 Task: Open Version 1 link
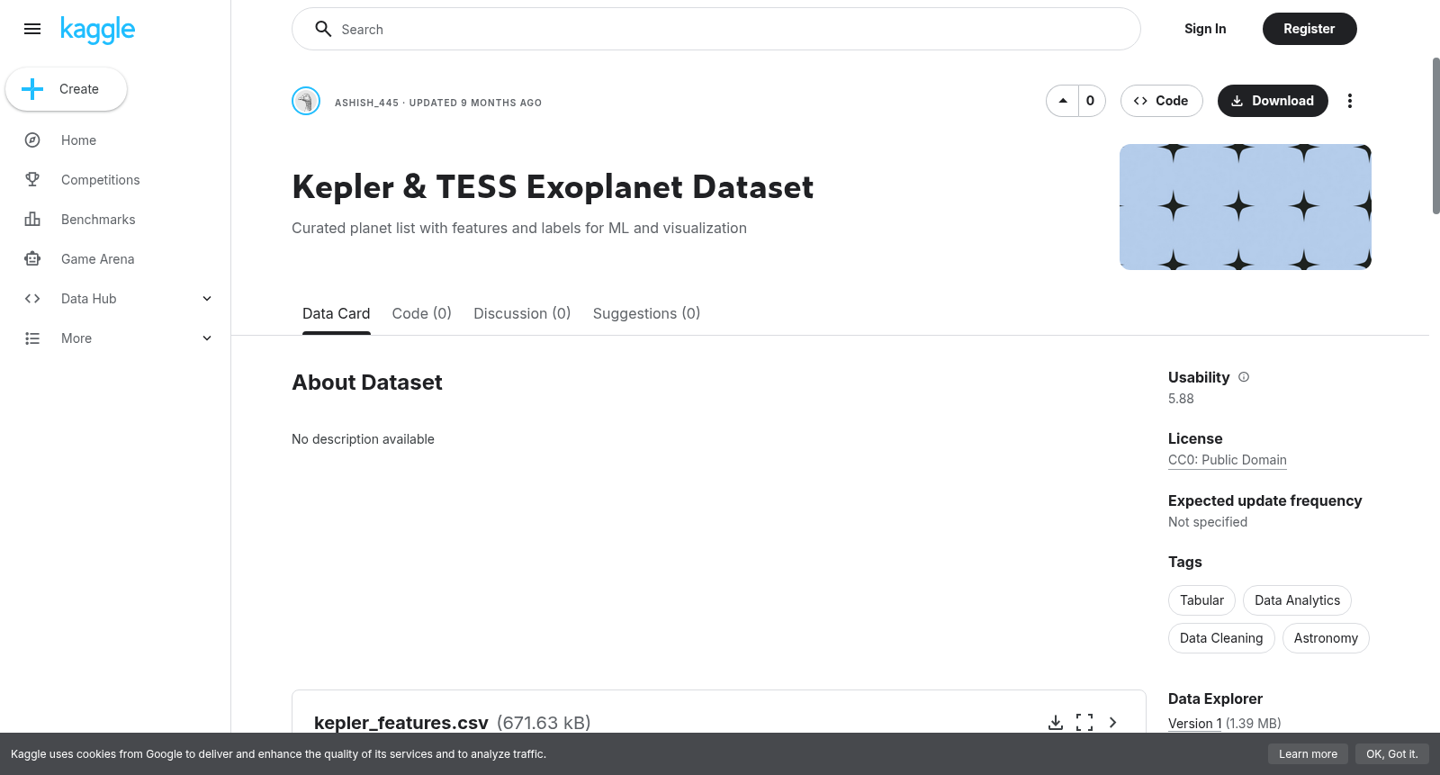pyautogui.click(x=1194, y=724)
